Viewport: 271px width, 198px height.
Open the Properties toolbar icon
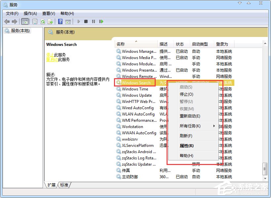[35, 21]
